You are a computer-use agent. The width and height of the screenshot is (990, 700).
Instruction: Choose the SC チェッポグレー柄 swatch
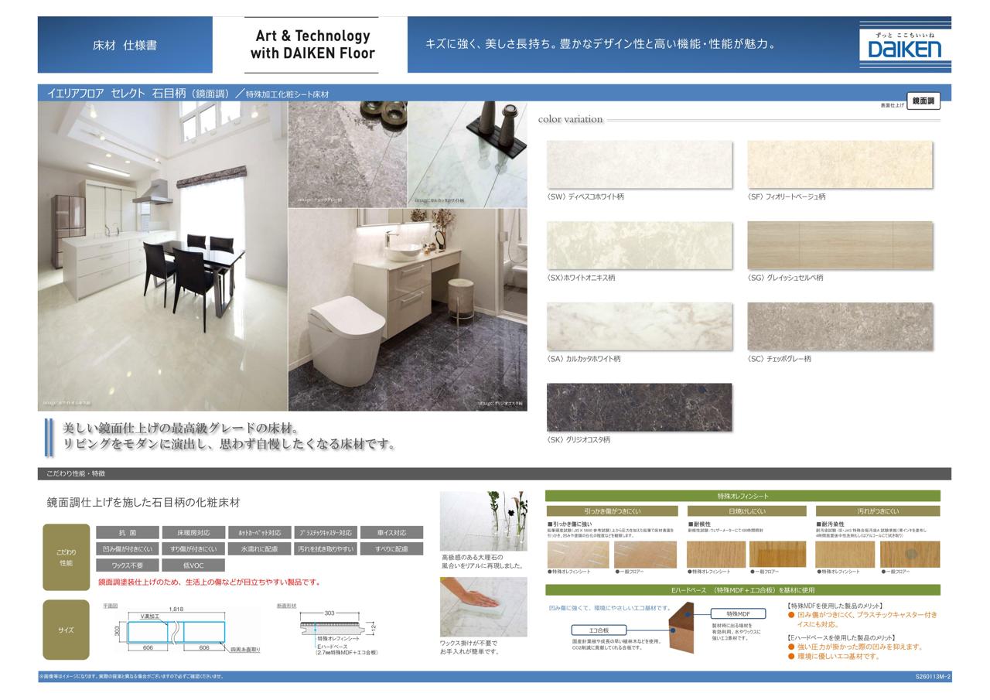click(839, 326)
